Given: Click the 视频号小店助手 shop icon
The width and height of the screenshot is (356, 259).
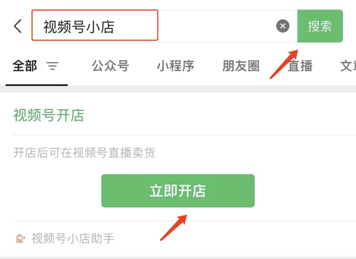Looking at the screenshot, I should [x=21, y=238].
